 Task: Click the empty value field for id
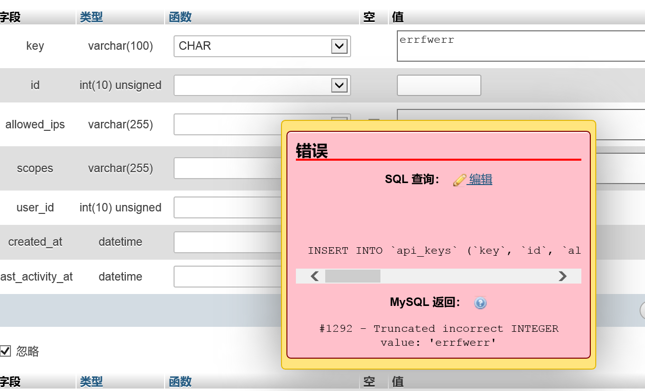[438, 85]
